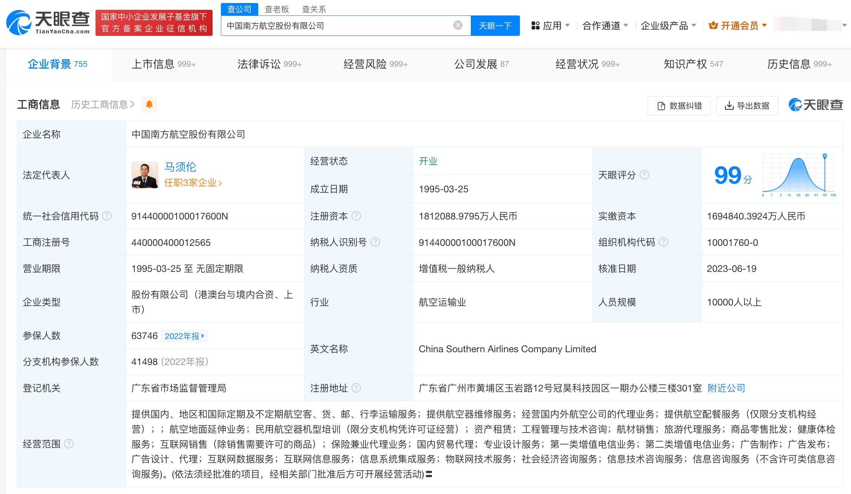Click help icon next to 纳税人识别号
The height and width of the screenshot is (494, 851).
375,242
